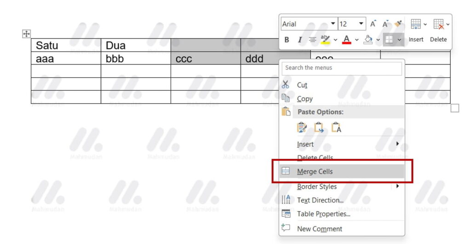Paste with Keep Source Formatting icon
The width and height of the screenshot is (471, 244).
(302, 128)
